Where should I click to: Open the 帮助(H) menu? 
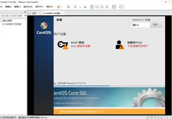[50, 7]
